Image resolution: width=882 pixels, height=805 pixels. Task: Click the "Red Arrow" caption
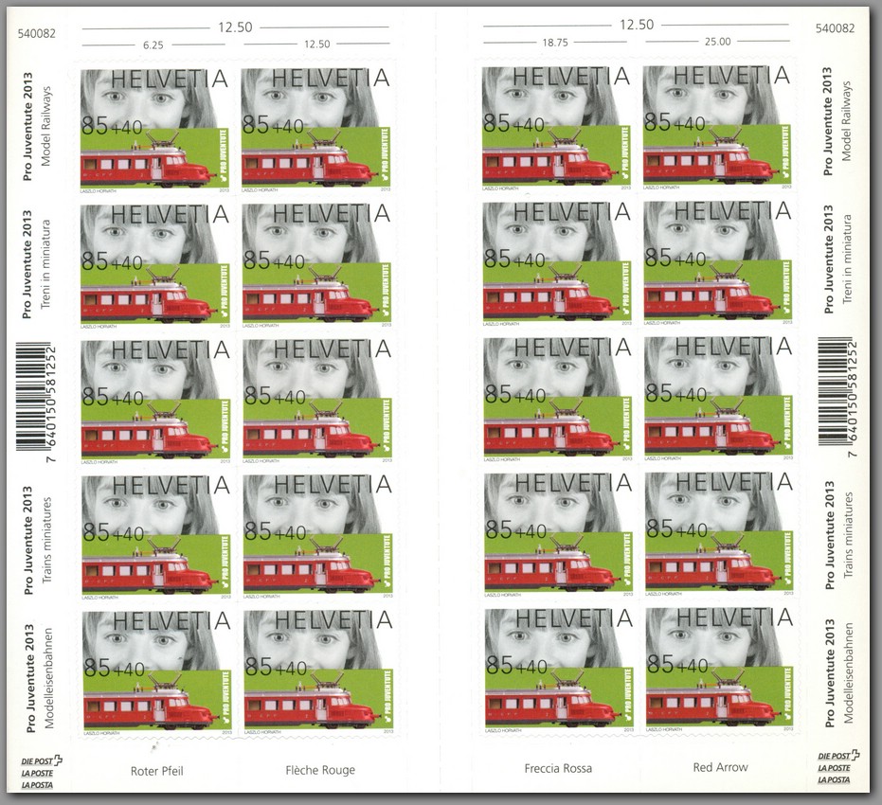tap(721, 767)
